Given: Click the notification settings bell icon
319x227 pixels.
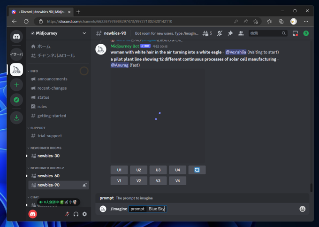Looking at the screenshot, I should [x=220, y=33].
